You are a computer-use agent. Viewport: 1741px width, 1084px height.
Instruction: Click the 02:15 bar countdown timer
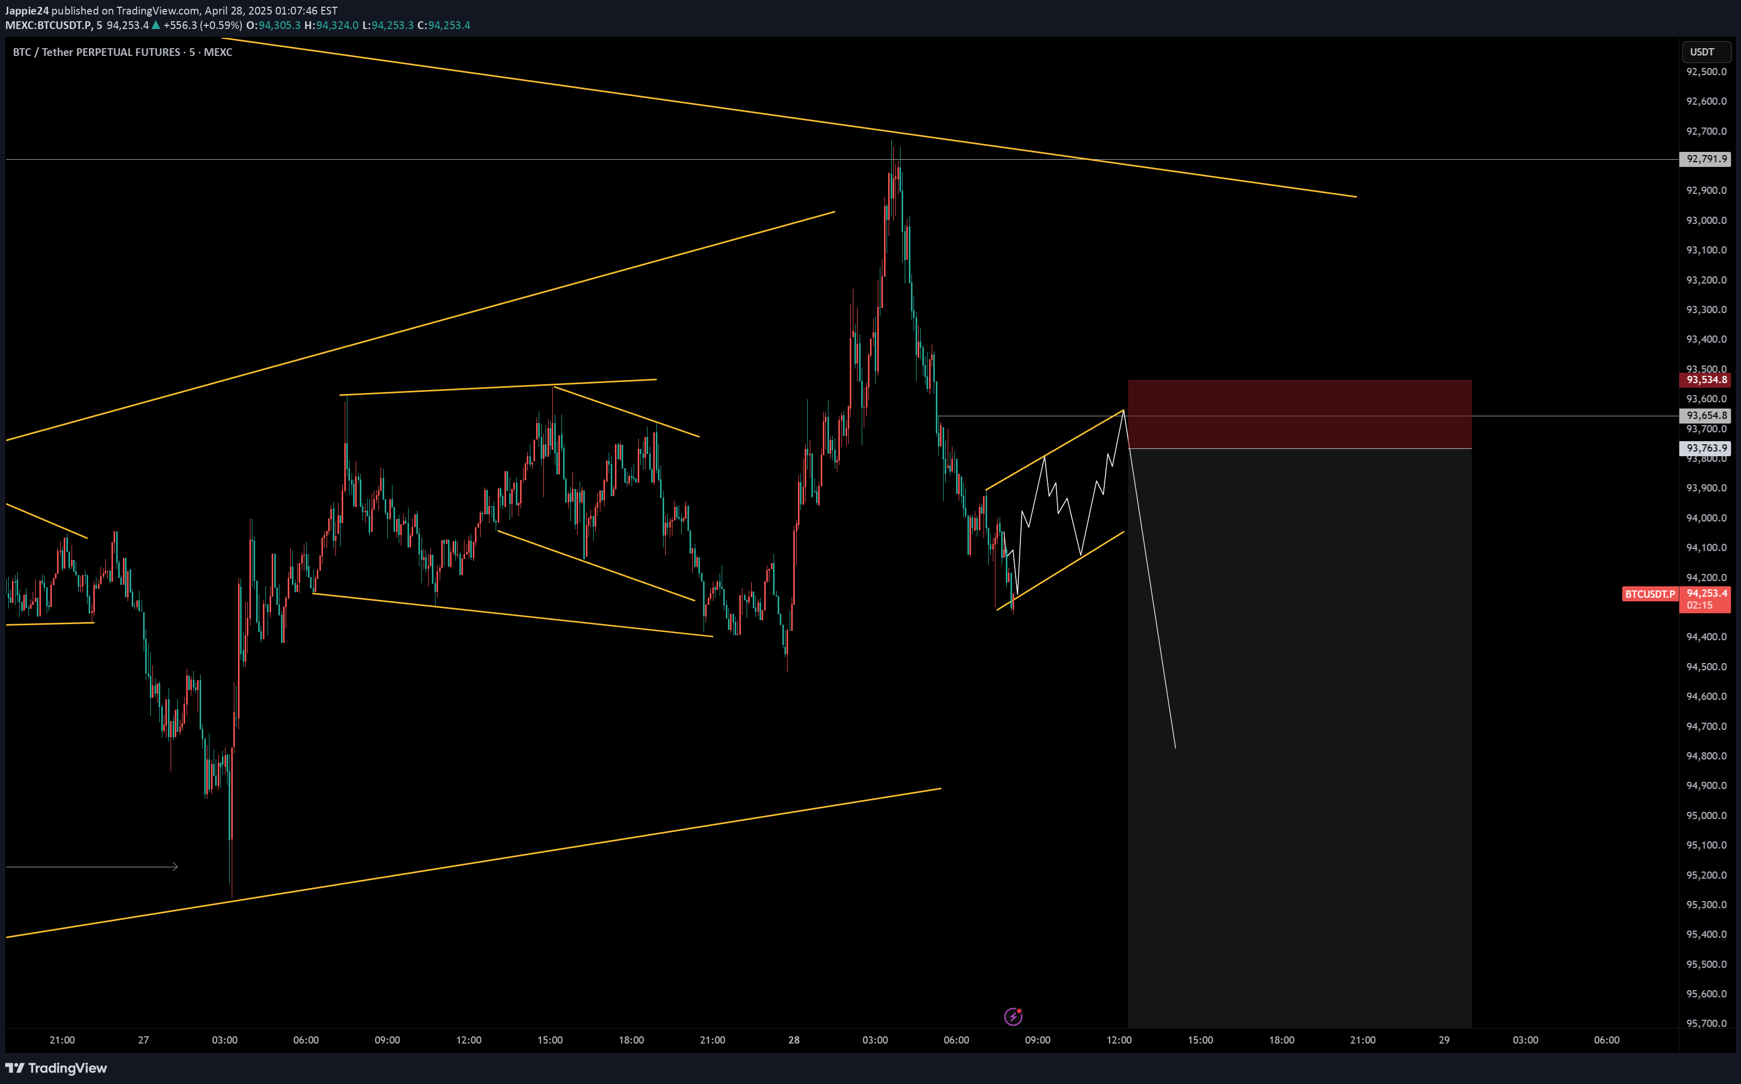point(1700,605)
